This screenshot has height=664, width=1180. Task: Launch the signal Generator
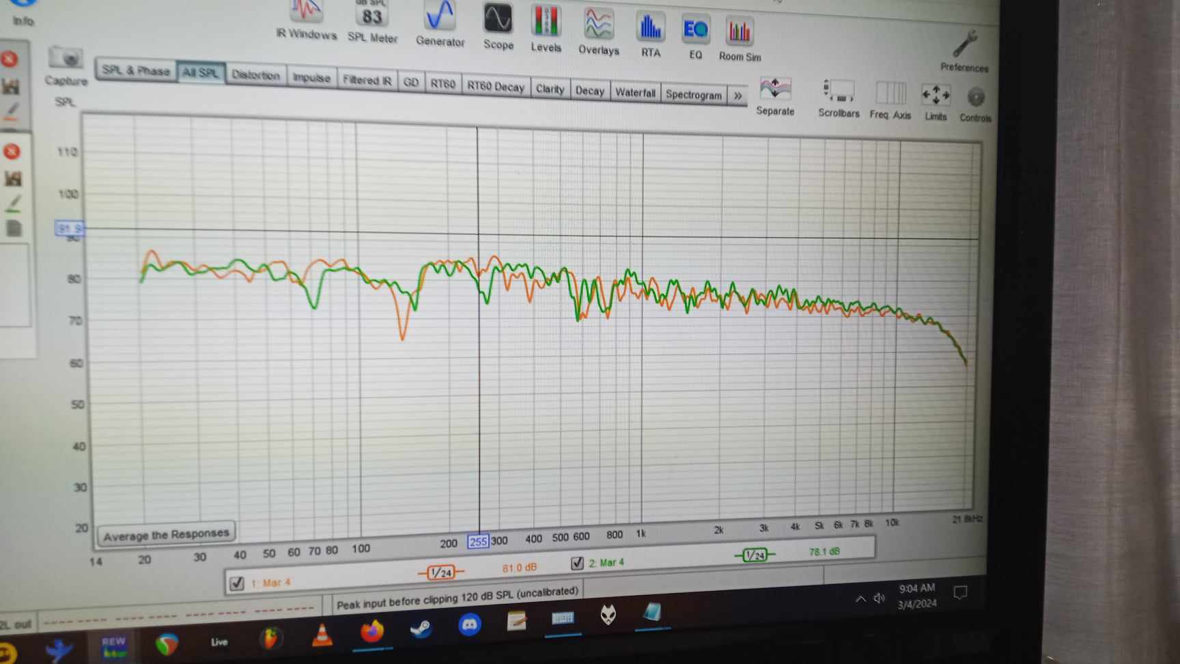440,25
